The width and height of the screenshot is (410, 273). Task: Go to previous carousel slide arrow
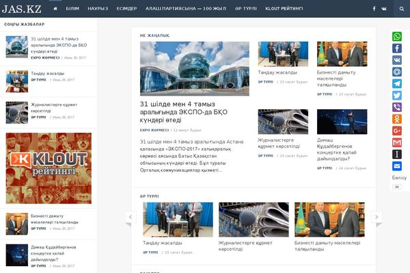point(131,217)
